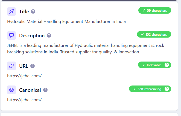
Task: Click the Title feather icon
Action: click(11, 11)
